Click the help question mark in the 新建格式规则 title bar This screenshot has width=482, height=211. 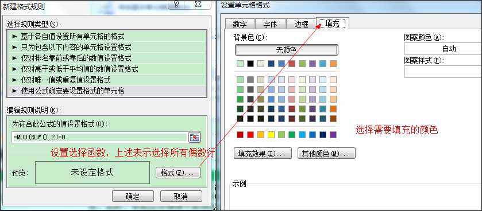click(x=176, y=5)
